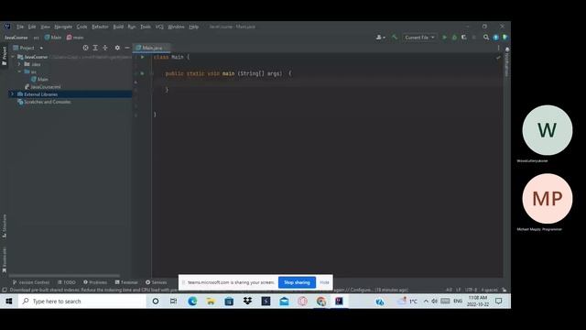Open the Current File run configuration dropdown
Screen dimensions: 586x330
[419, 38]
